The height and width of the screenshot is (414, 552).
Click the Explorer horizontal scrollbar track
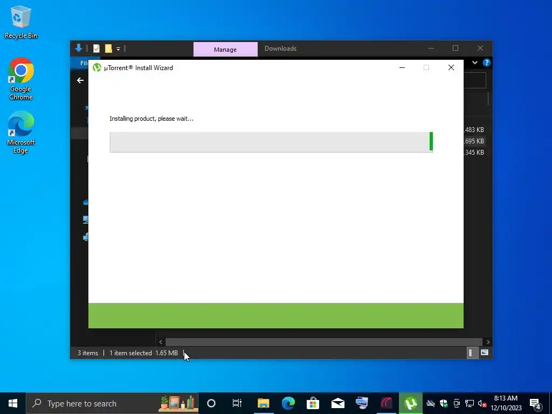click(x=324, y=342)
